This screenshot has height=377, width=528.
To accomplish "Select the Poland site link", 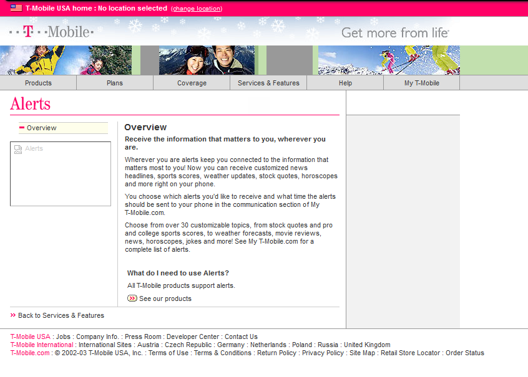I will [302, 345].
